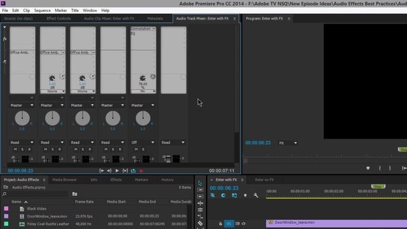Select the DoorWindow_leave.mov clip in the timeline
This screenshot has height=229, width=407.
pyautogui.click(x=336, y=223)
